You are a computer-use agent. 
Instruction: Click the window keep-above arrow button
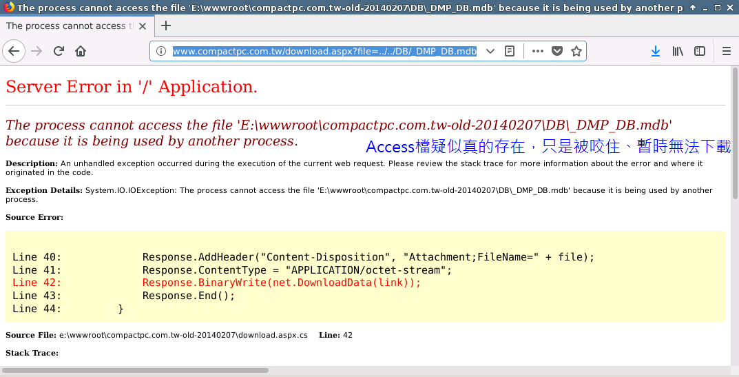point(692,8)
